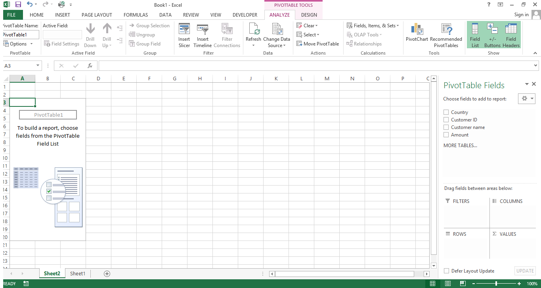
Task: Click the PivotTable Name input field
Action: [21, 35]
